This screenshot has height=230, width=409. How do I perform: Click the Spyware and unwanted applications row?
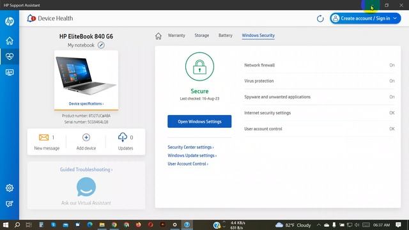tap(320, 96)
